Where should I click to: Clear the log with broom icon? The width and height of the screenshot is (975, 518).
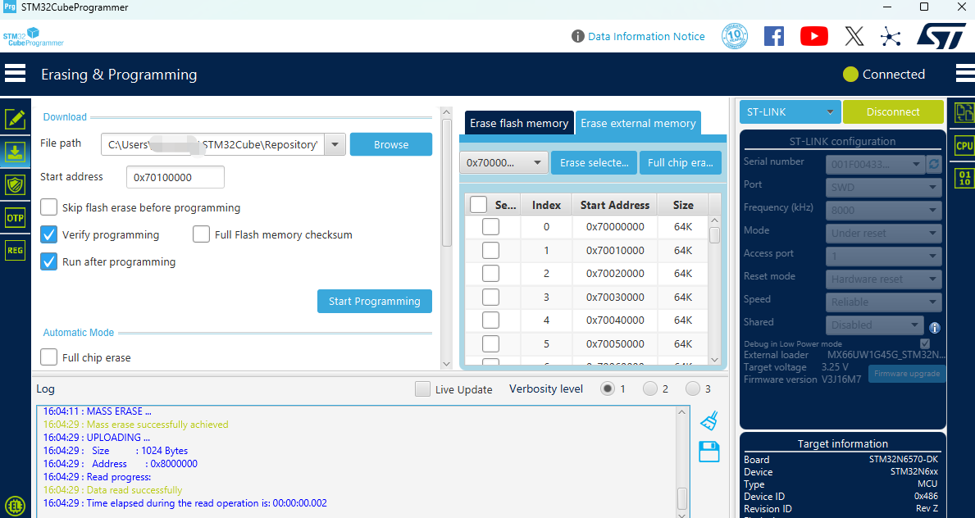tap(708, 421)
